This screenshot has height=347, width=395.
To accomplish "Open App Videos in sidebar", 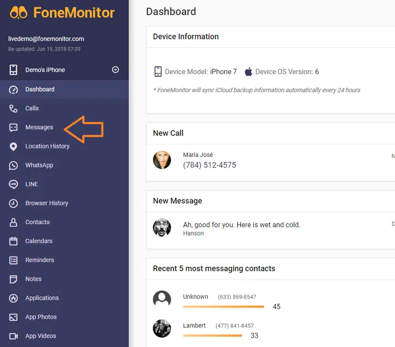I will [64, 336].
